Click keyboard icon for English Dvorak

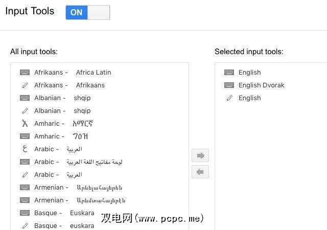(229, 85)
